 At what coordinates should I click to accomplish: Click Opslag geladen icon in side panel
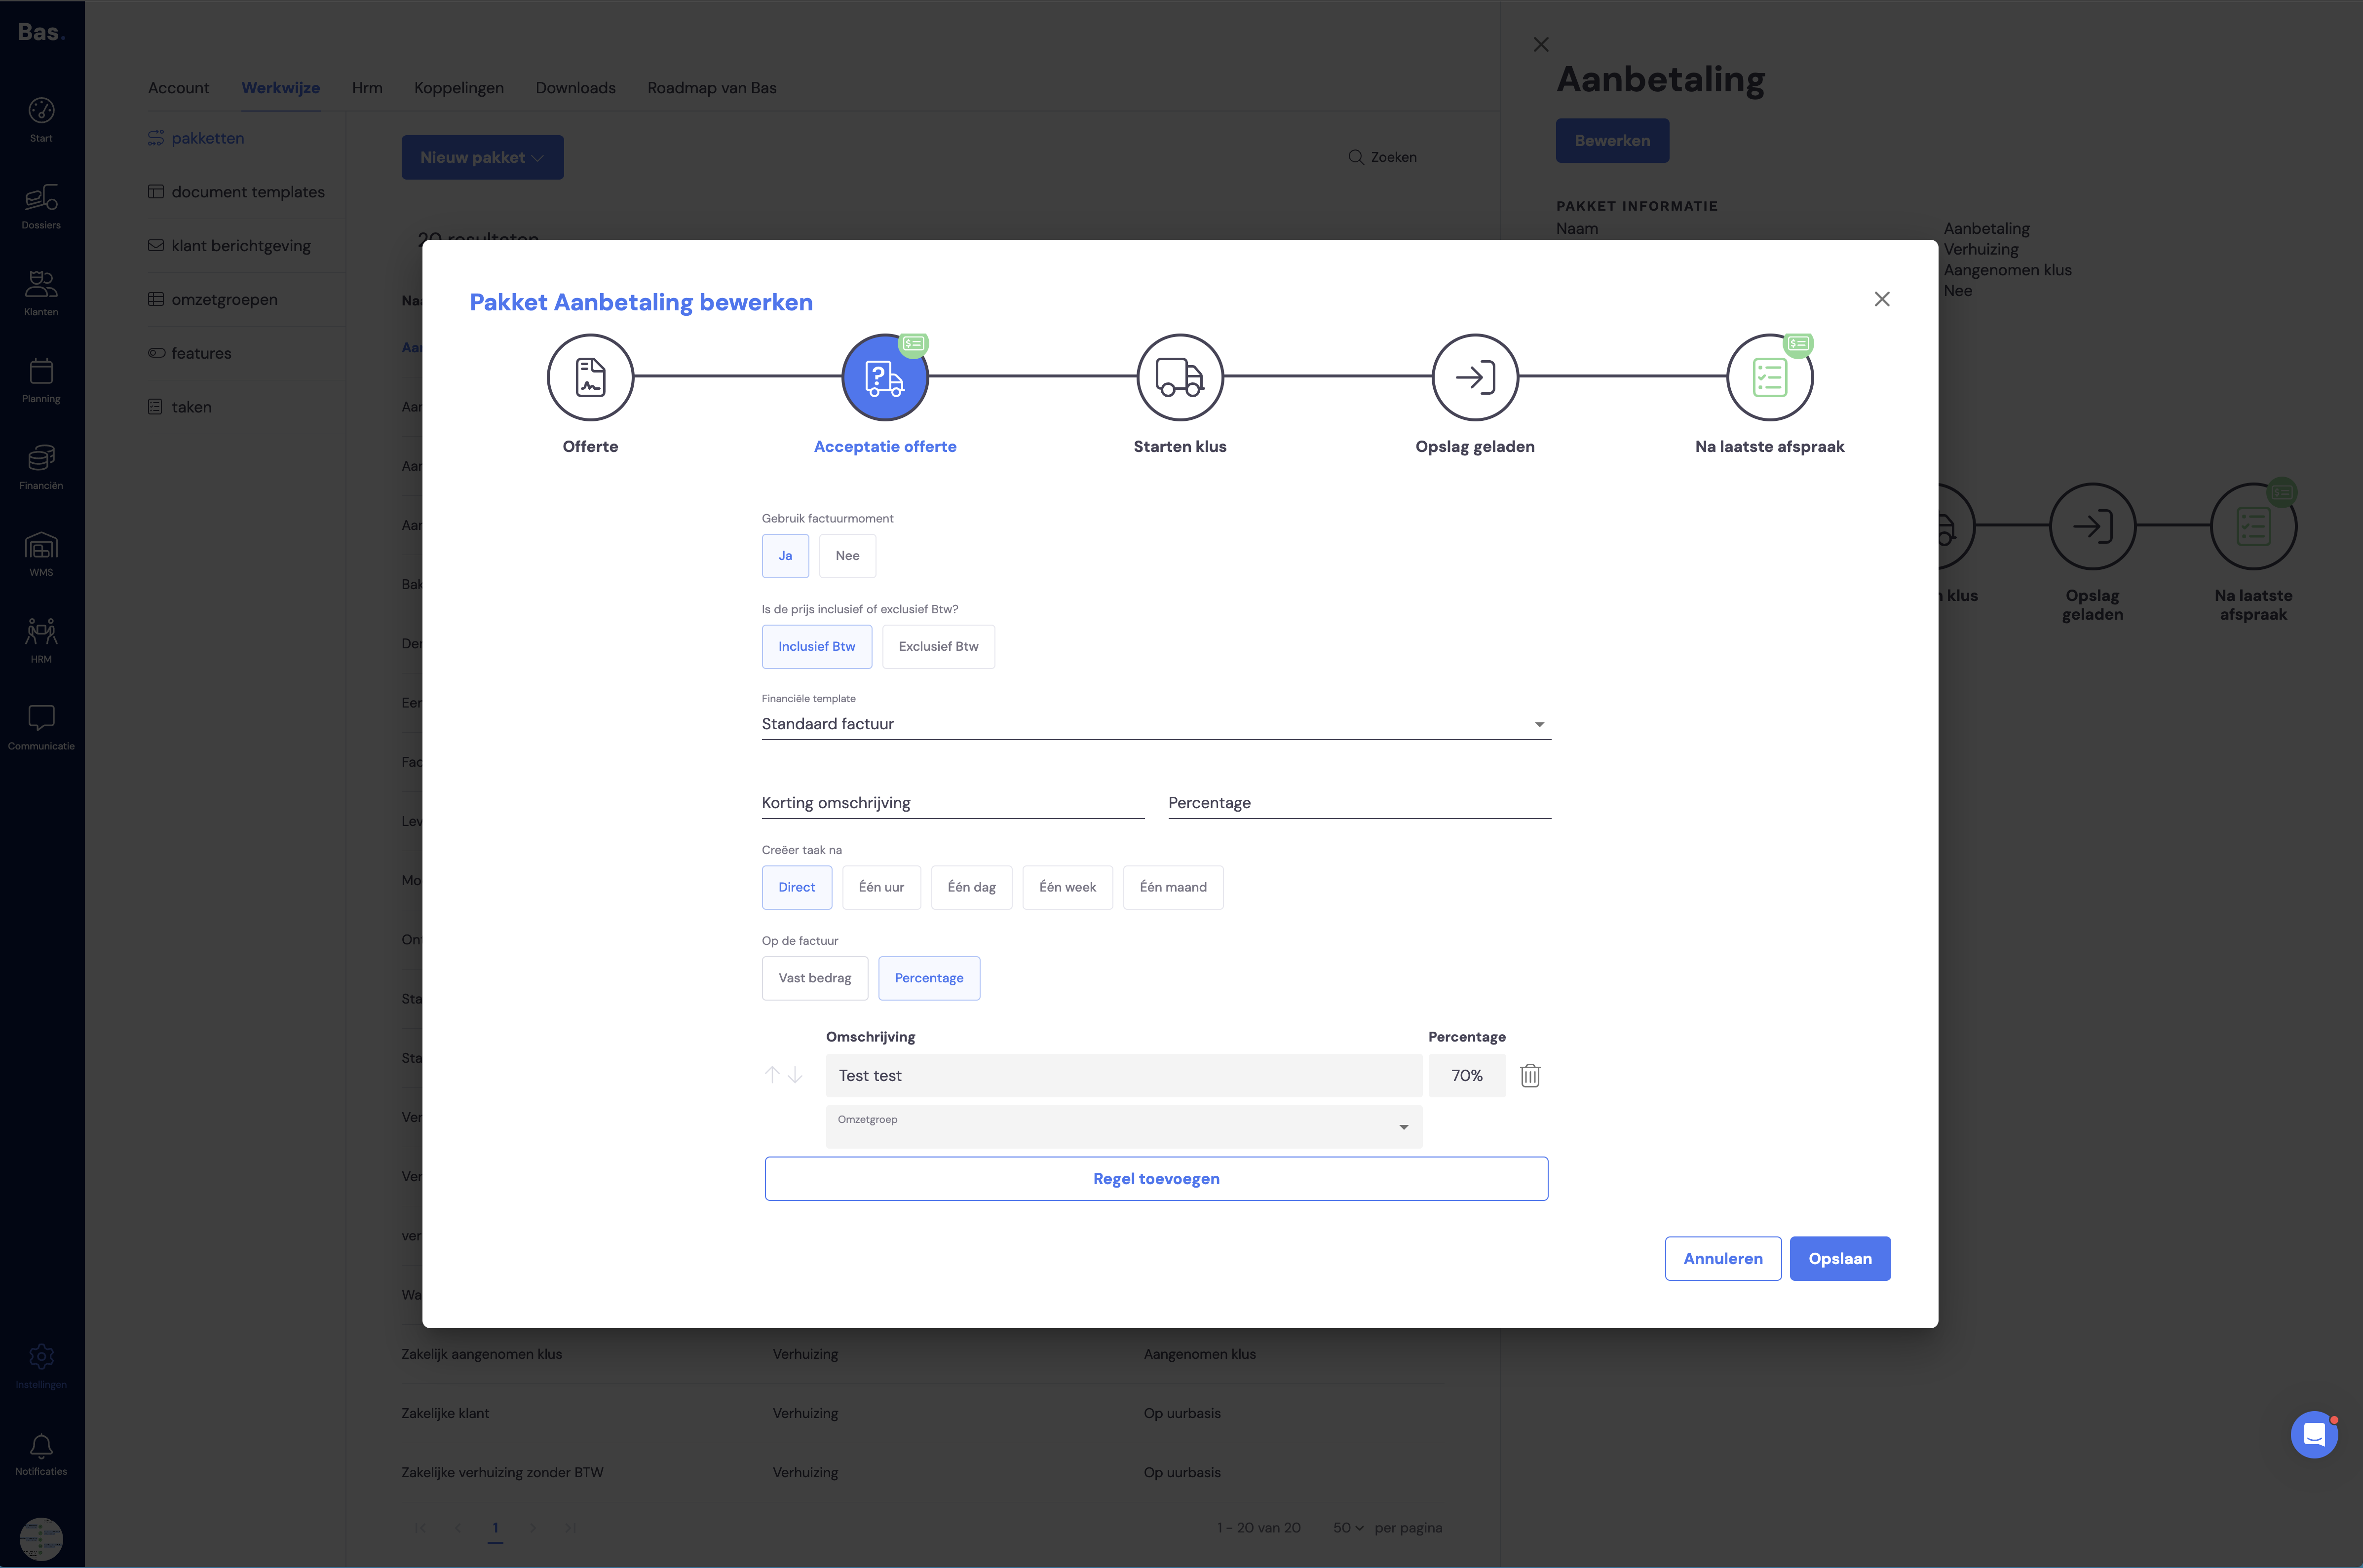tap(2093, 526)
